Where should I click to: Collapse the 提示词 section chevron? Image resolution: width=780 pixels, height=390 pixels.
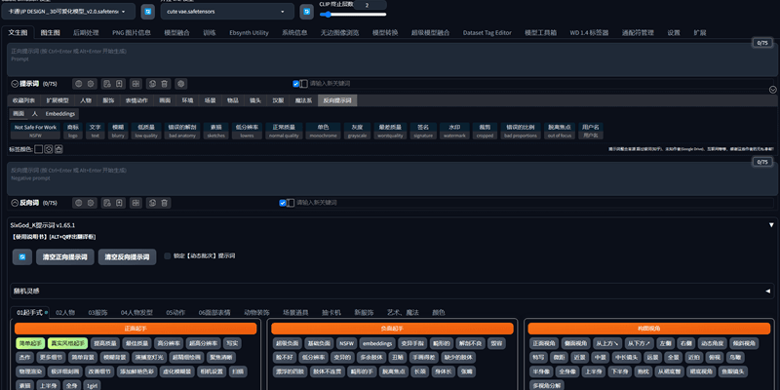[15, 84]
